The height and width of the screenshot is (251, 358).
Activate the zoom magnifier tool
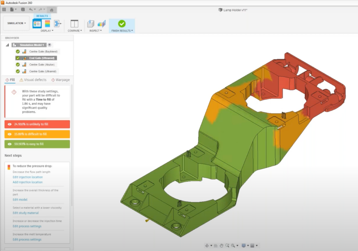pos(227,246)
